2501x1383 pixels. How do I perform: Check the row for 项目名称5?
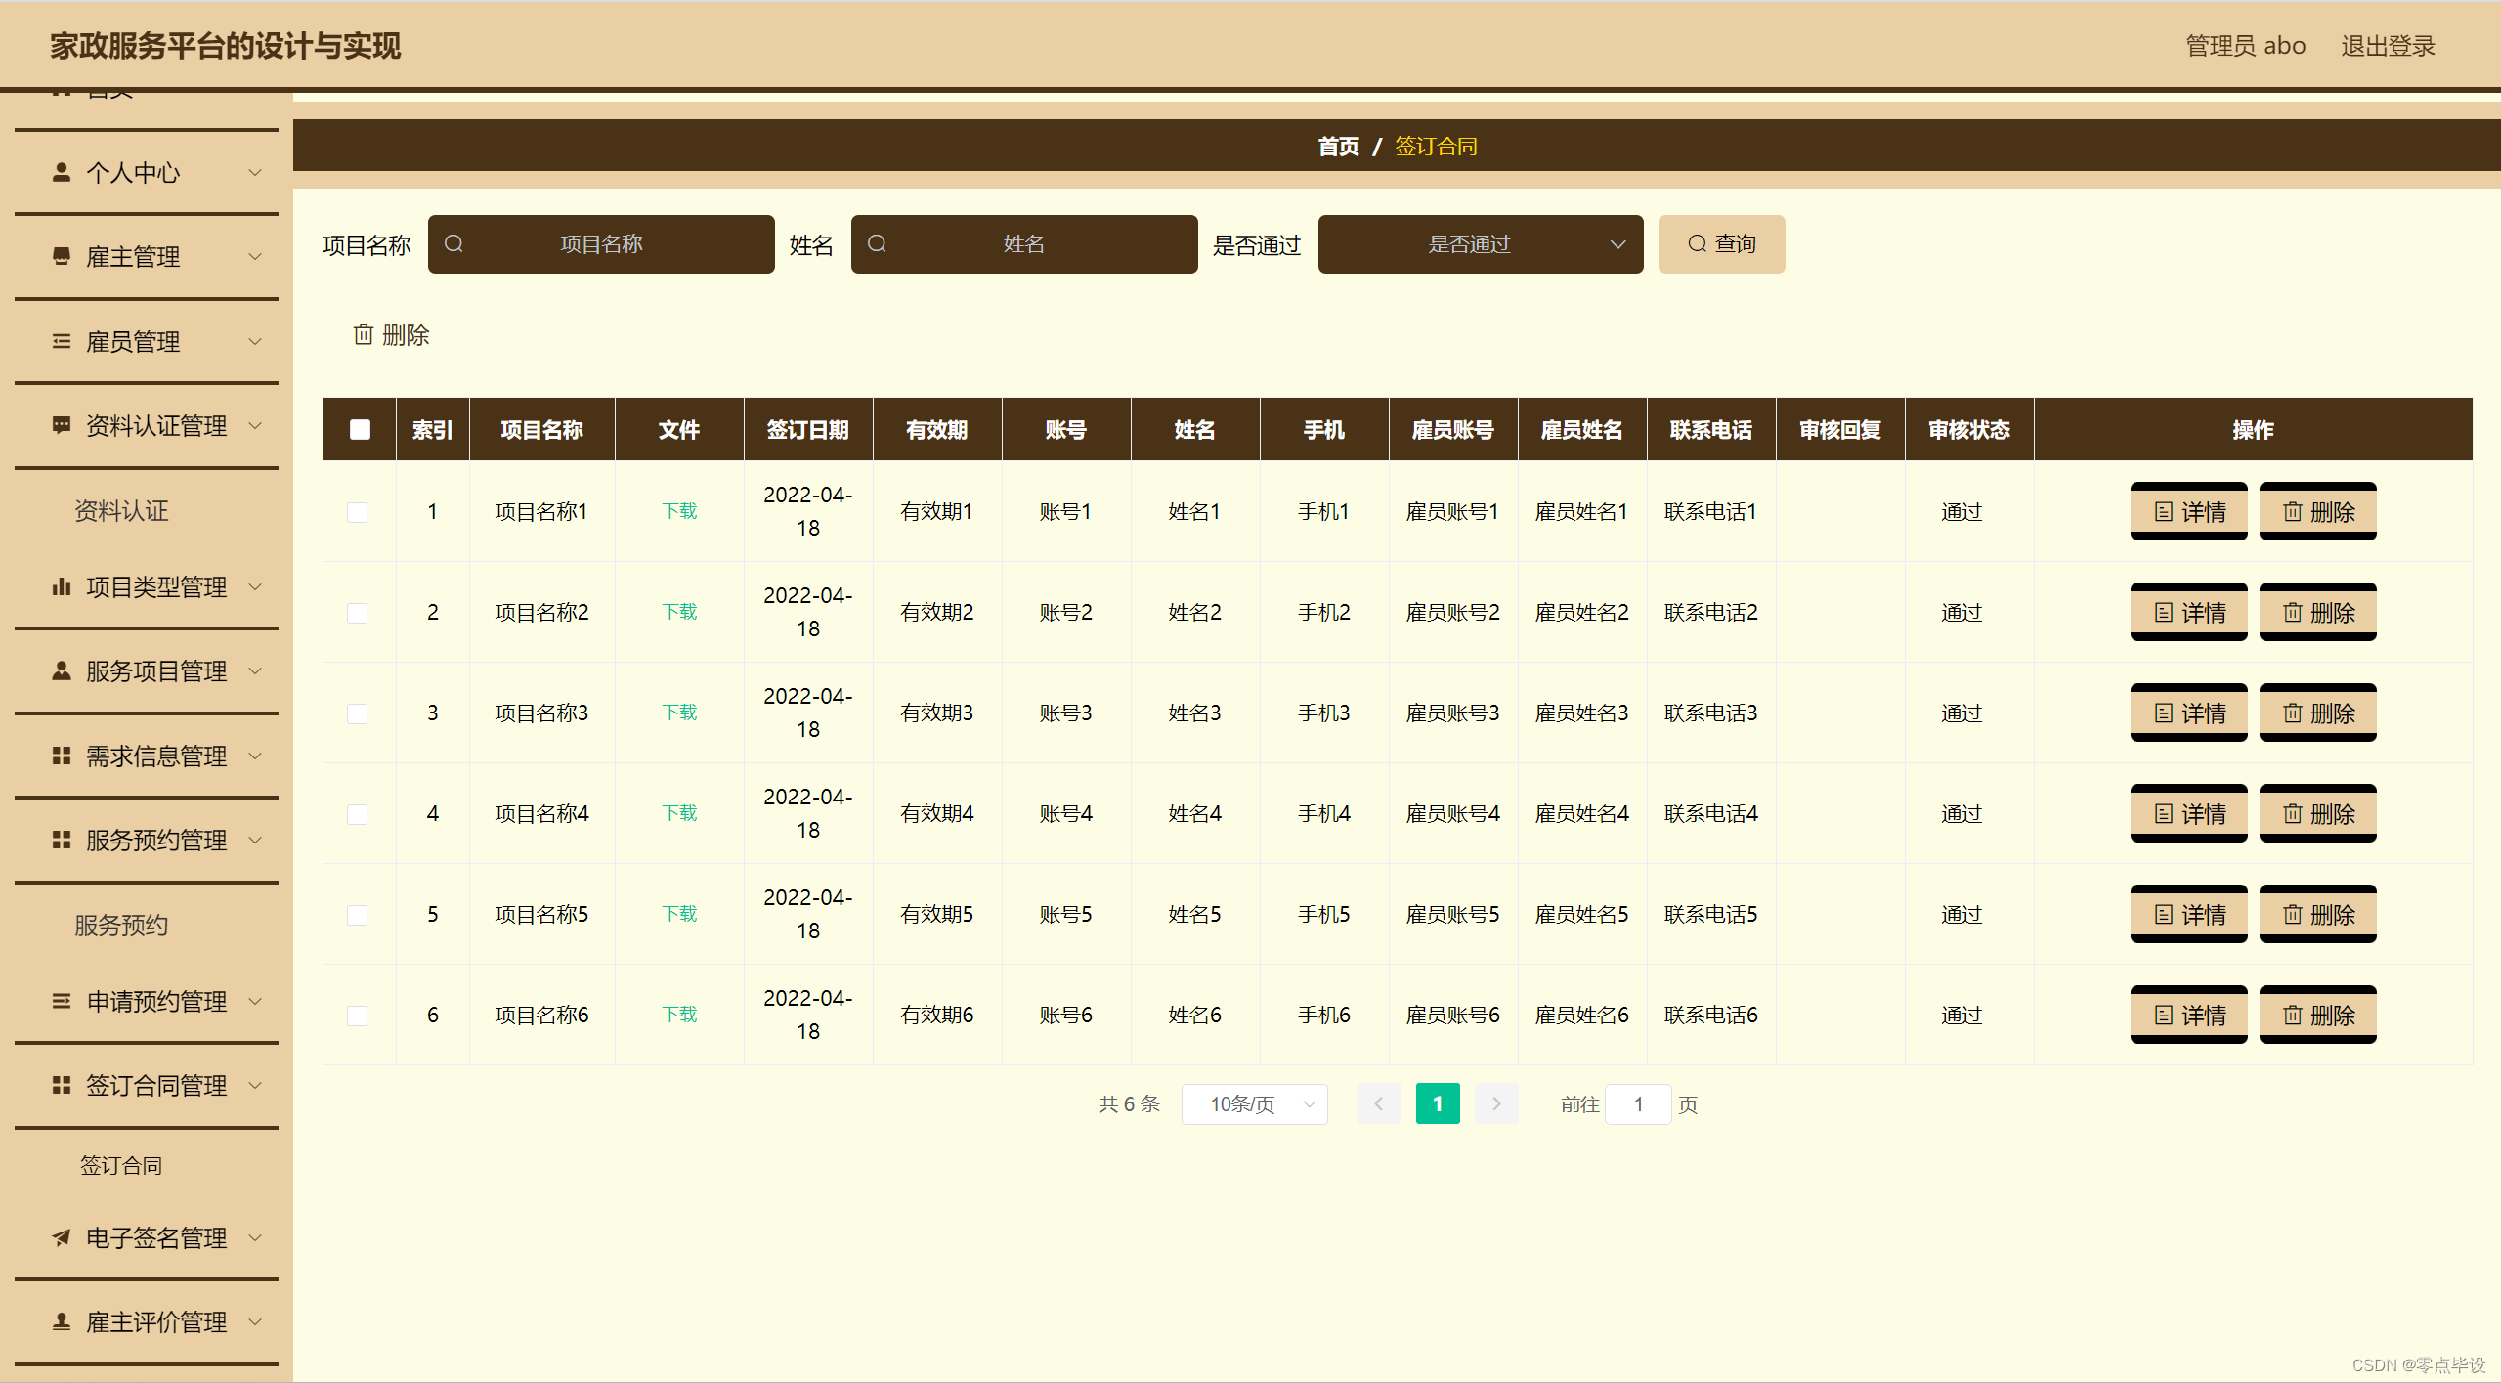pyautogui.click(x=358, y=915)
